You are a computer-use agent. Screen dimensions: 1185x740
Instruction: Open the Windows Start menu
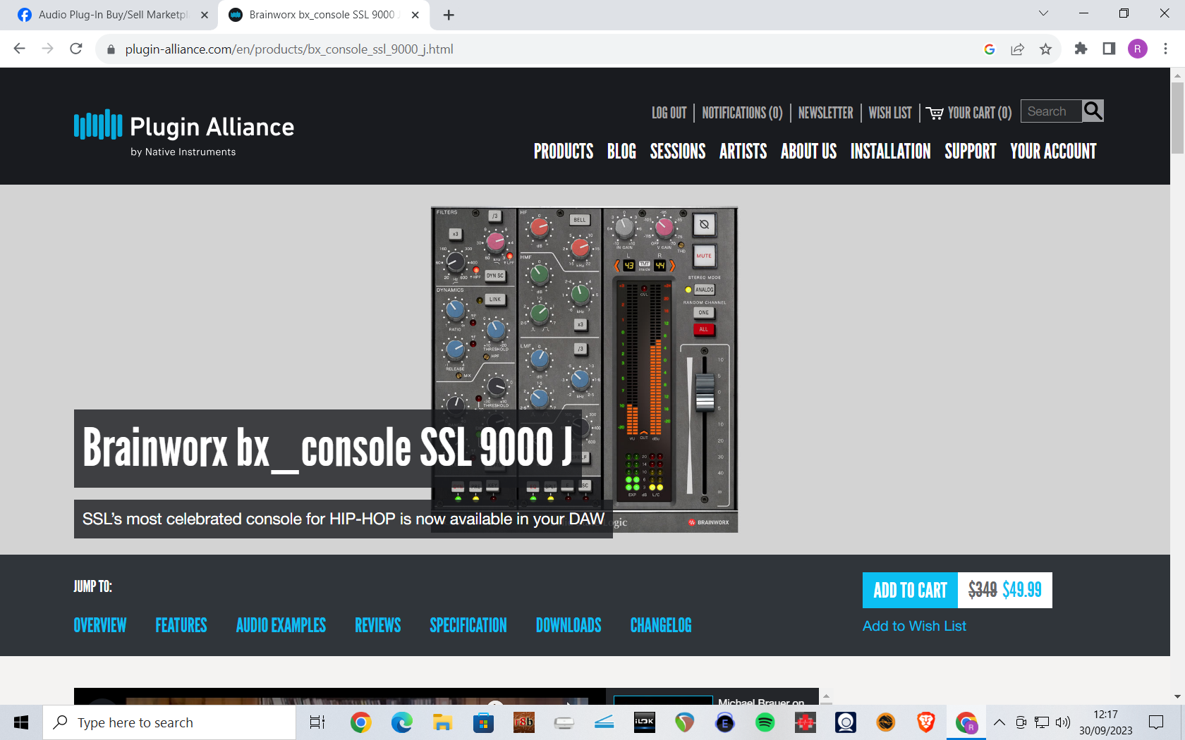(x=21, y=722)
